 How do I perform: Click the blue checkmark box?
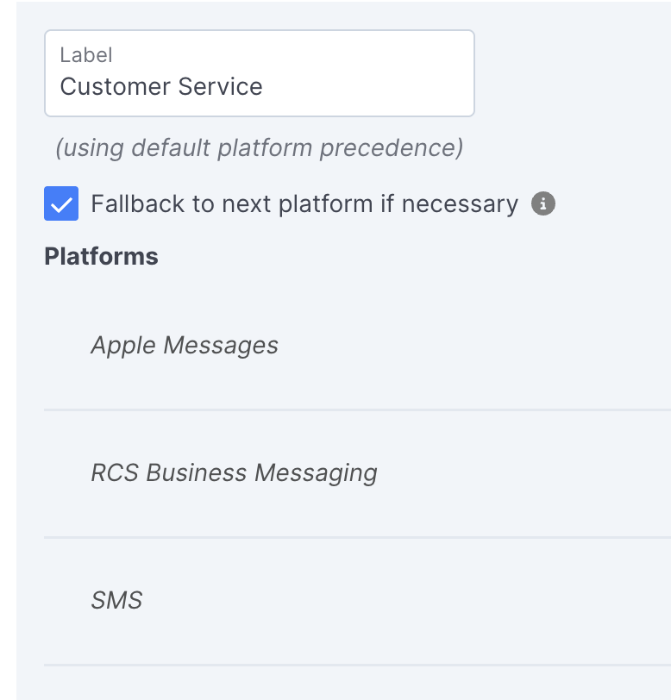point(61,203)
